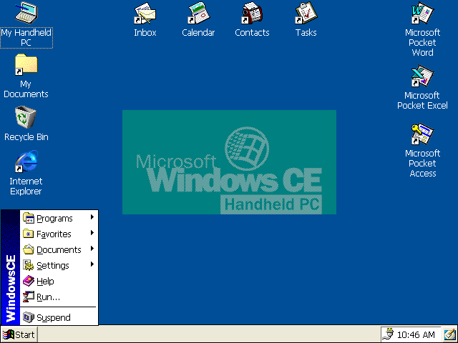The image size is (458, 343).
Task: Click the "My Documents" label text
Action: [x=26, y=89]
